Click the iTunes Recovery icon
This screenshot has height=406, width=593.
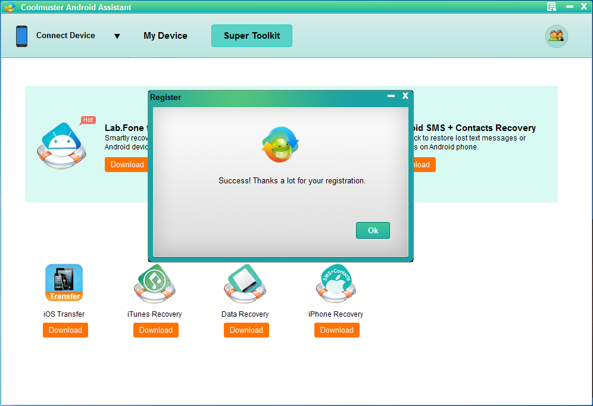pos(155,284)
